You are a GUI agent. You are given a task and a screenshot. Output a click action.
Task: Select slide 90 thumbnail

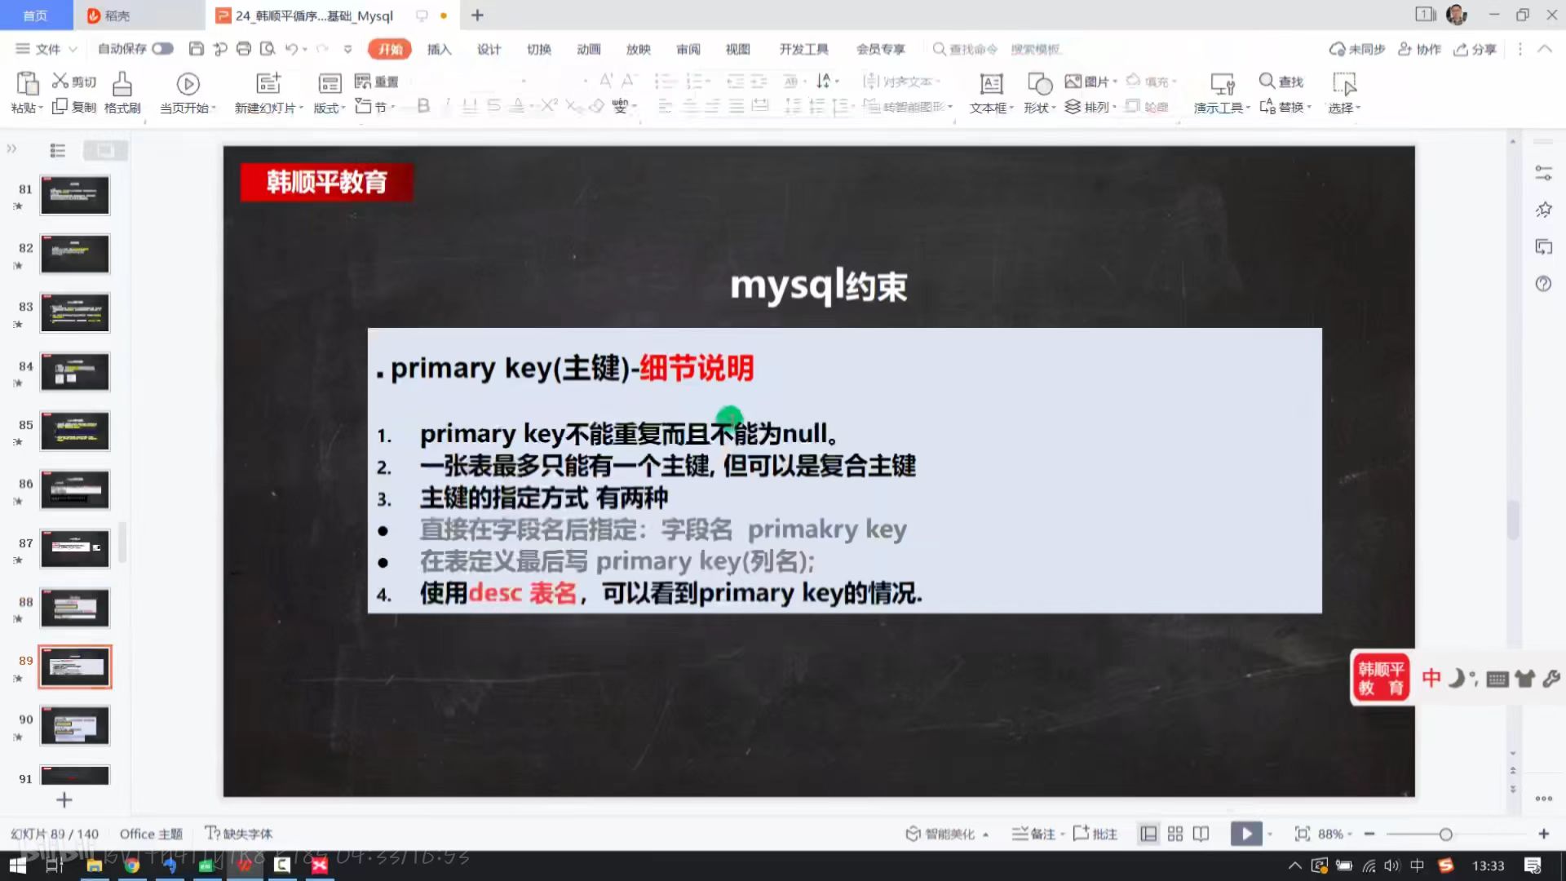[75, 726]
